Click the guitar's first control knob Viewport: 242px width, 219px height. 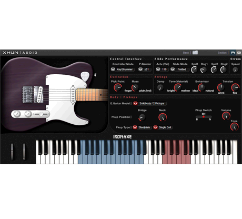(17, 114)
